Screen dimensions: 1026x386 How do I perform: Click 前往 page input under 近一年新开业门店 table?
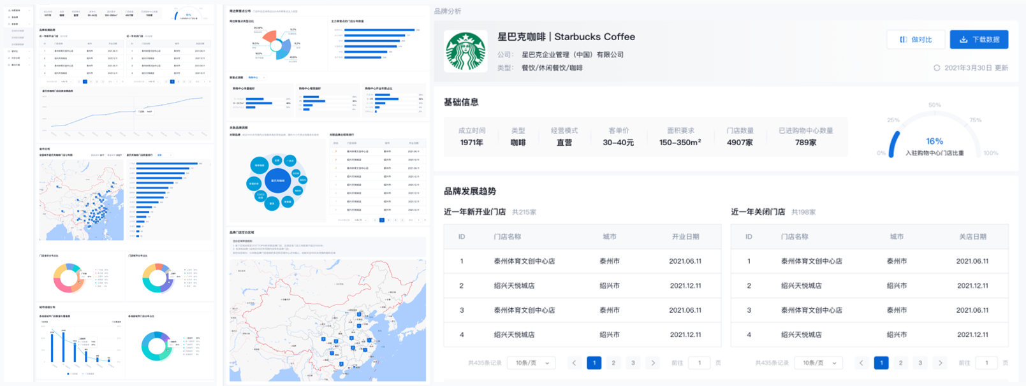(699, 363)
